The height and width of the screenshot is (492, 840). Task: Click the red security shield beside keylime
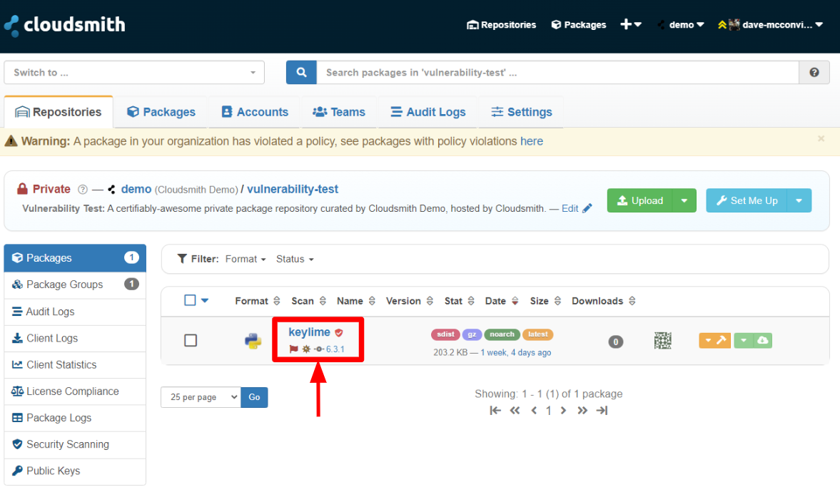pos(338,332)
